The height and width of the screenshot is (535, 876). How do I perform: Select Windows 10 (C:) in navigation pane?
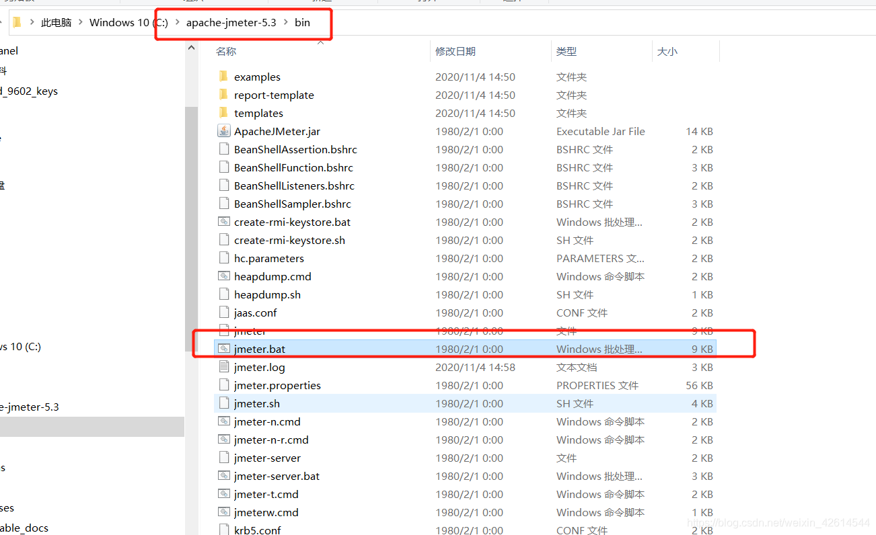21,346
